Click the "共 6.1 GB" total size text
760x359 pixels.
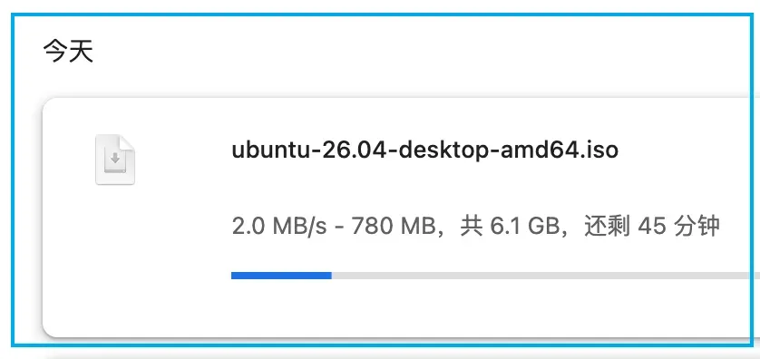click(510, 226)
